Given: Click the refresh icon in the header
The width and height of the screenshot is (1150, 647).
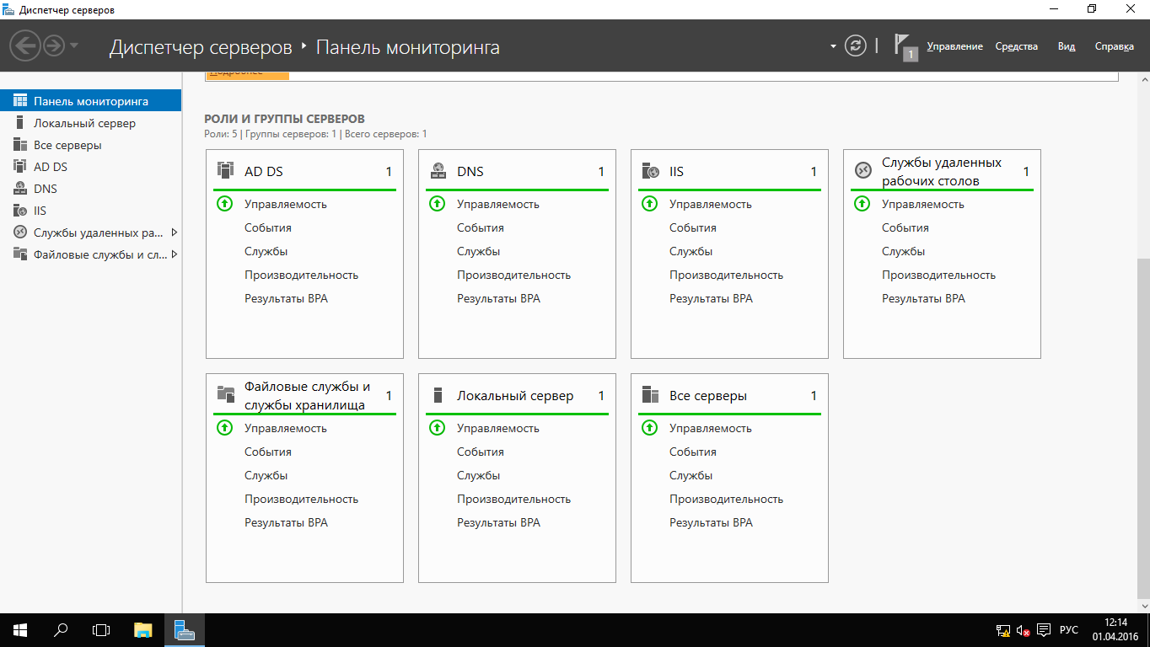Looking at the screenshot, I should (x=856, y=46).
